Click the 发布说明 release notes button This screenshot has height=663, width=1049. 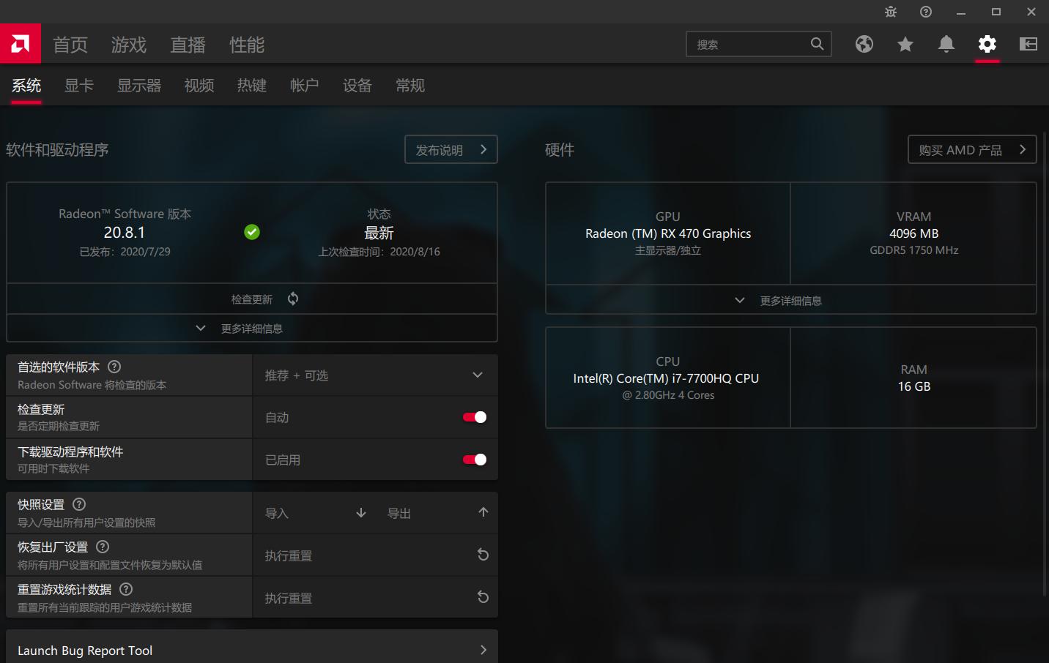click(451, 149)
